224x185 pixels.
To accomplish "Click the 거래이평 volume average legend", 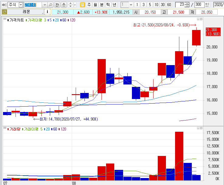I will point(30,129).
